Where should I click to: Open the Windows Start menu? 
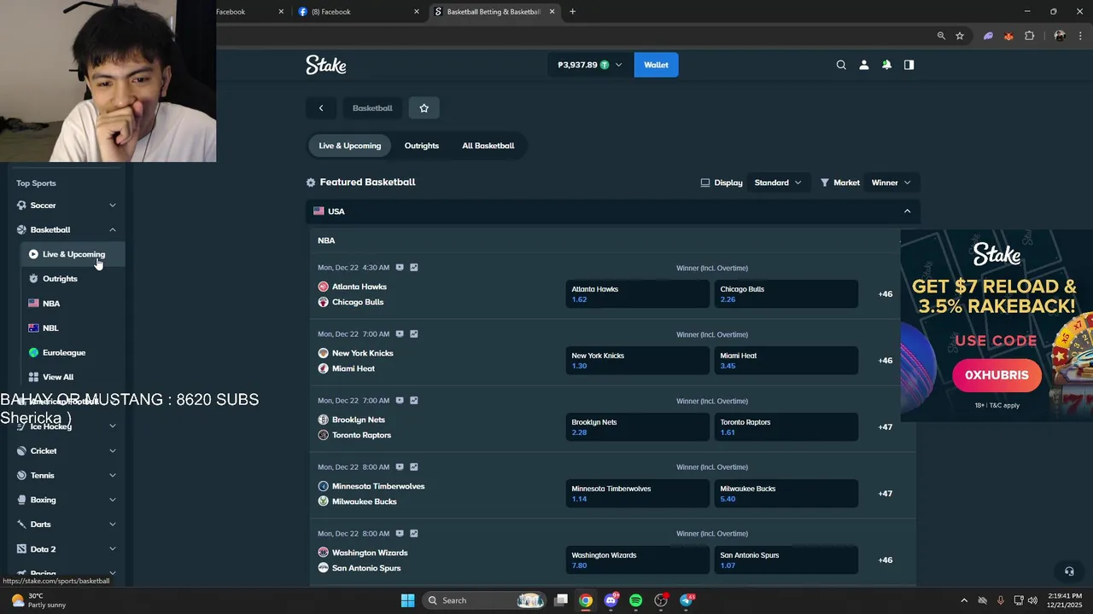point(407,600)
